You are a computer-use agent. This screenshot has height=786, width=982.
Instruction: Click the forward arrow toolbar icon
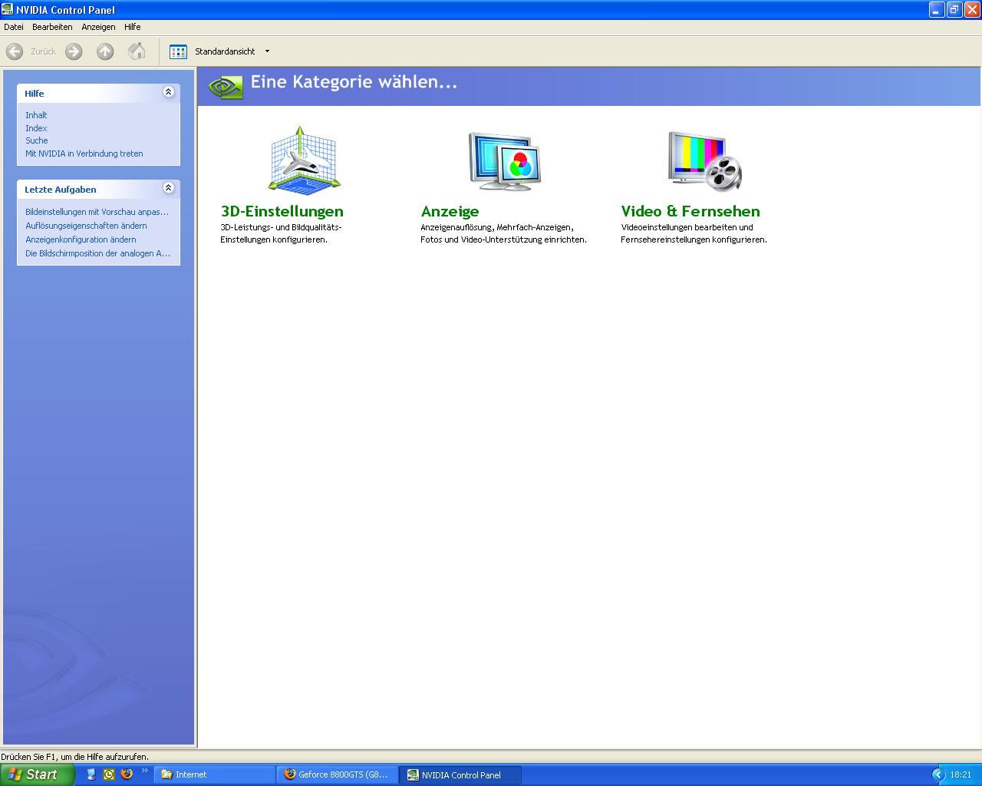74,51
